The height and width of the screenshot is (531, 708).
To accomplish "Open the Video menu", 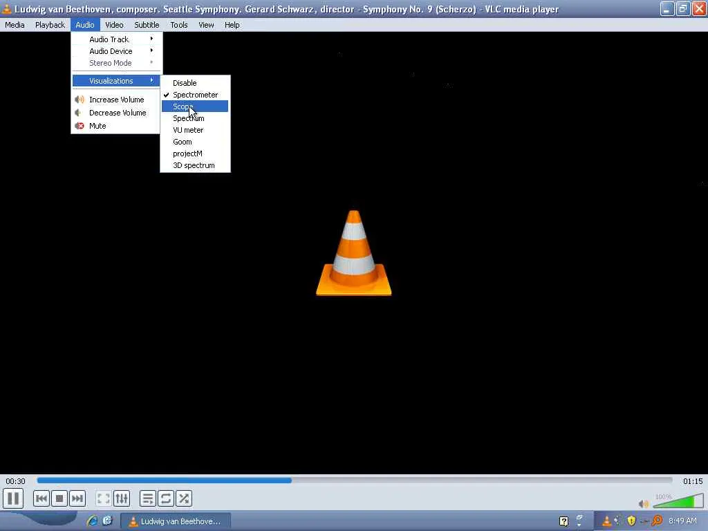I will click(114, 25).
